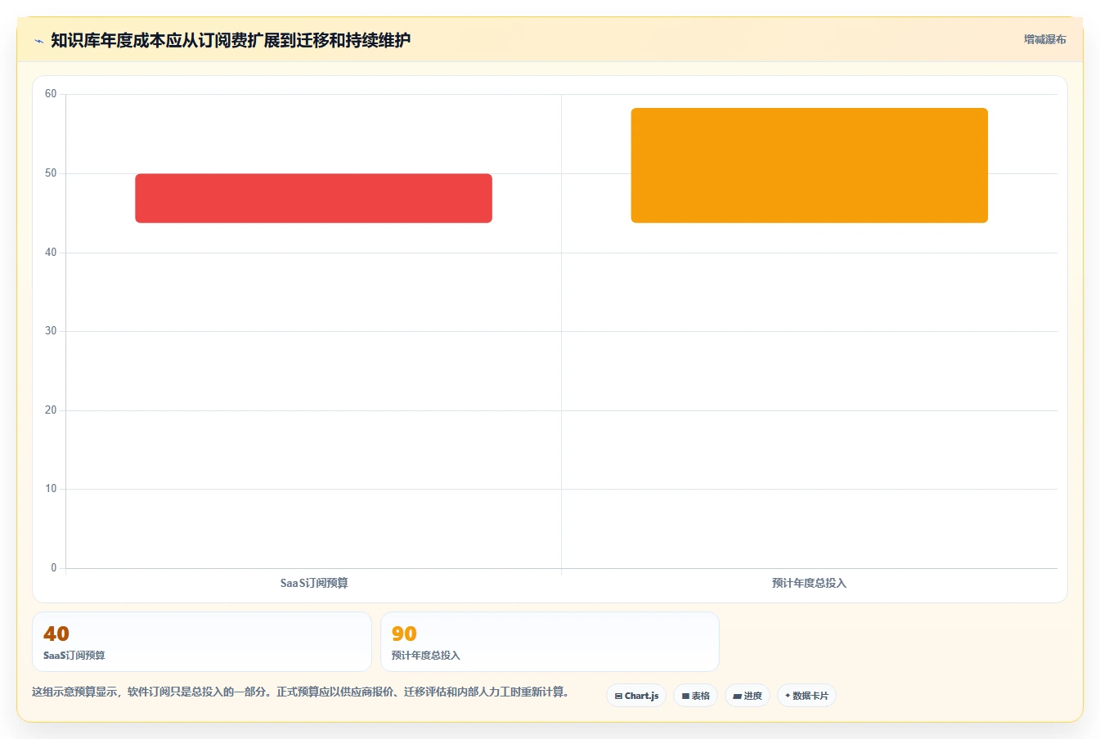Click the y-axis value 60
This screenshot has height=739, width=1100.
pos(51,94)
